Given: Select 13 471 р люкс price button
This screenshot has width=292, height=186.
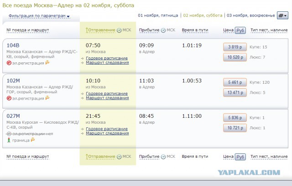Looking at the screenshot, I should tap(235, 92).
